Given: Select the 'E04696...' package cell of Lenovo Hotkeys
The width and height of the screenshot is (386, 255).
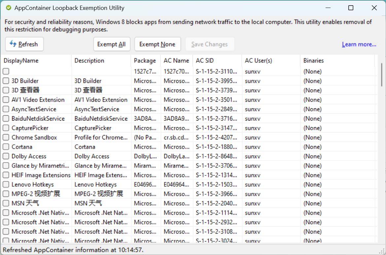Looking at the screenshot, I should pos(145,185).
